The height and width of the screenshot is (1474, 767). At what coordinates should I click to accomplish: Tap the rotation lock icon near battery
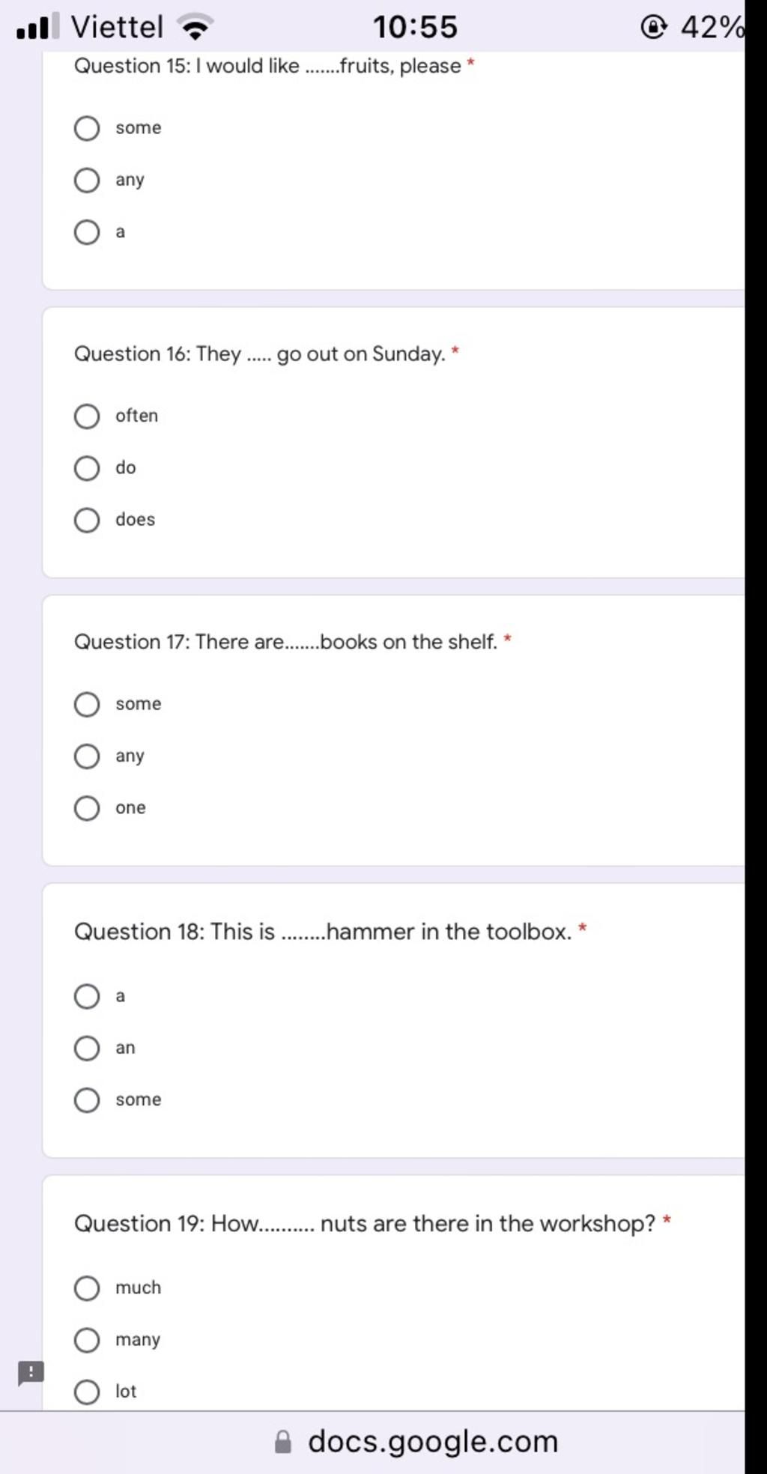[x=654, y=28]
